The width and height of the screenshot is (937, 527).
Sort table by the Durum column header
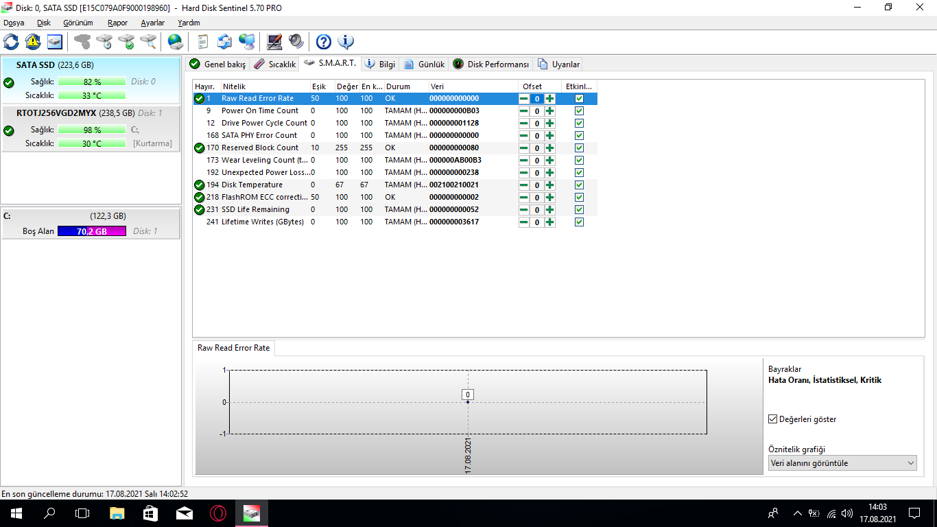click(406, 86)
